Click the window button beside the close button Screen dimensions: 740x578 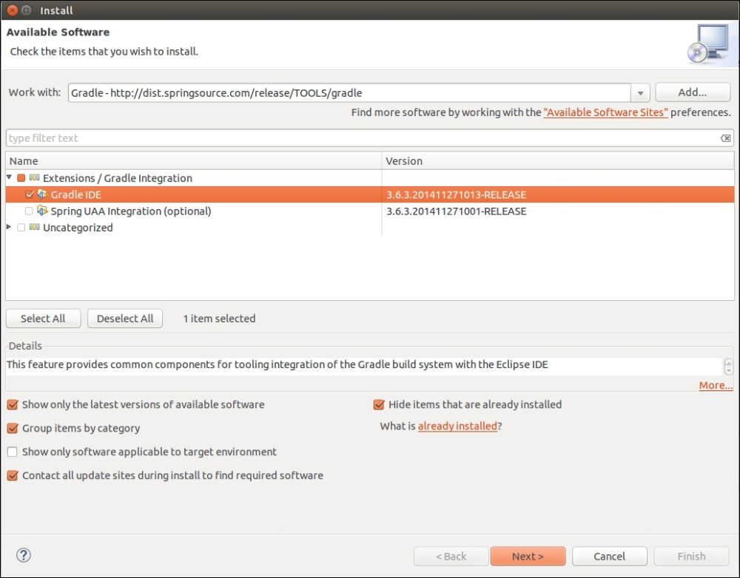[x=27, y=10]
